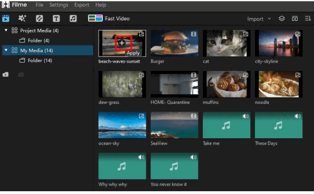Select the cat image thumbnail
Screen dimensions: 314x194
pos(227,43)
